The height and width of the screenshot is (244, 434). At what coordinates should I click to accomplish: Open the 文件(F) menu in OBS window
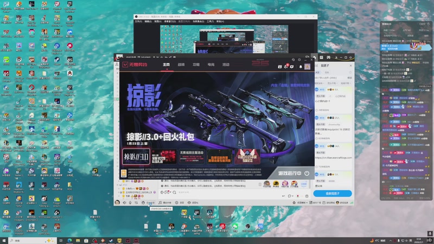pos(138,21)
